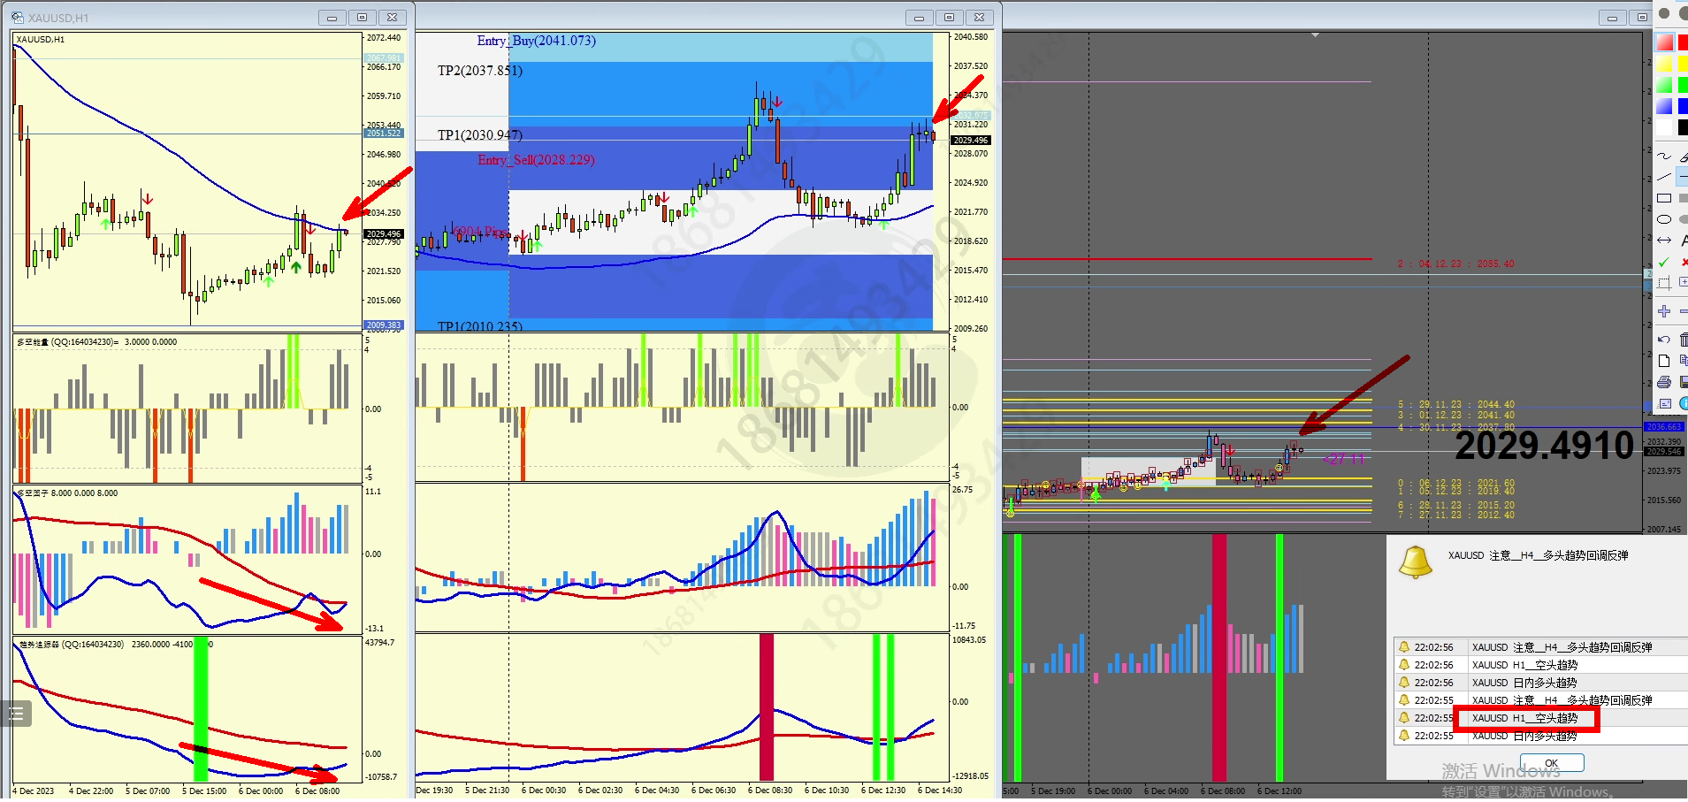
Task: Open the hamburger menu on left edge
Action: 16,713
